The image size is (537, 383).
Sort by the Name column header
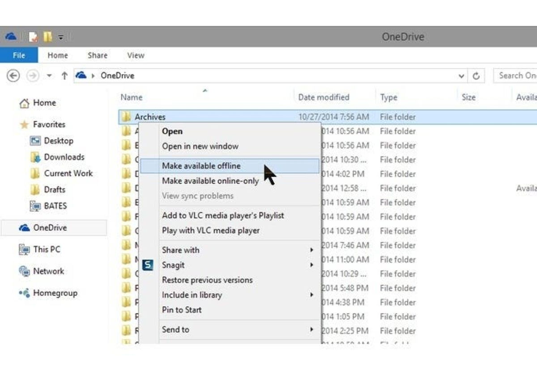coord(132,97)
